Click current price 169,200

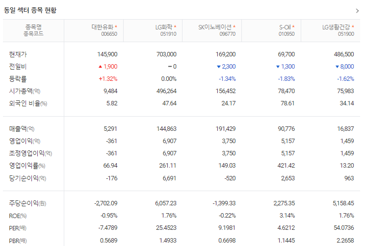[226, 54]
